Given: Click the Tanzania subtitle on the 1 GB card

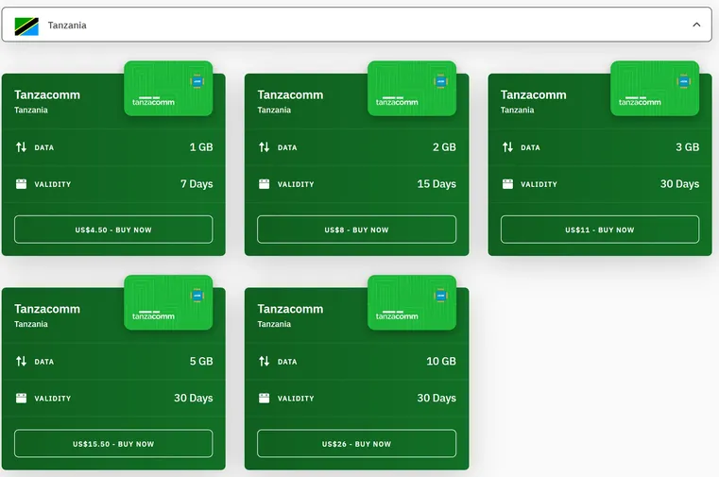Looking at the screenshot, I should [31, 110].
